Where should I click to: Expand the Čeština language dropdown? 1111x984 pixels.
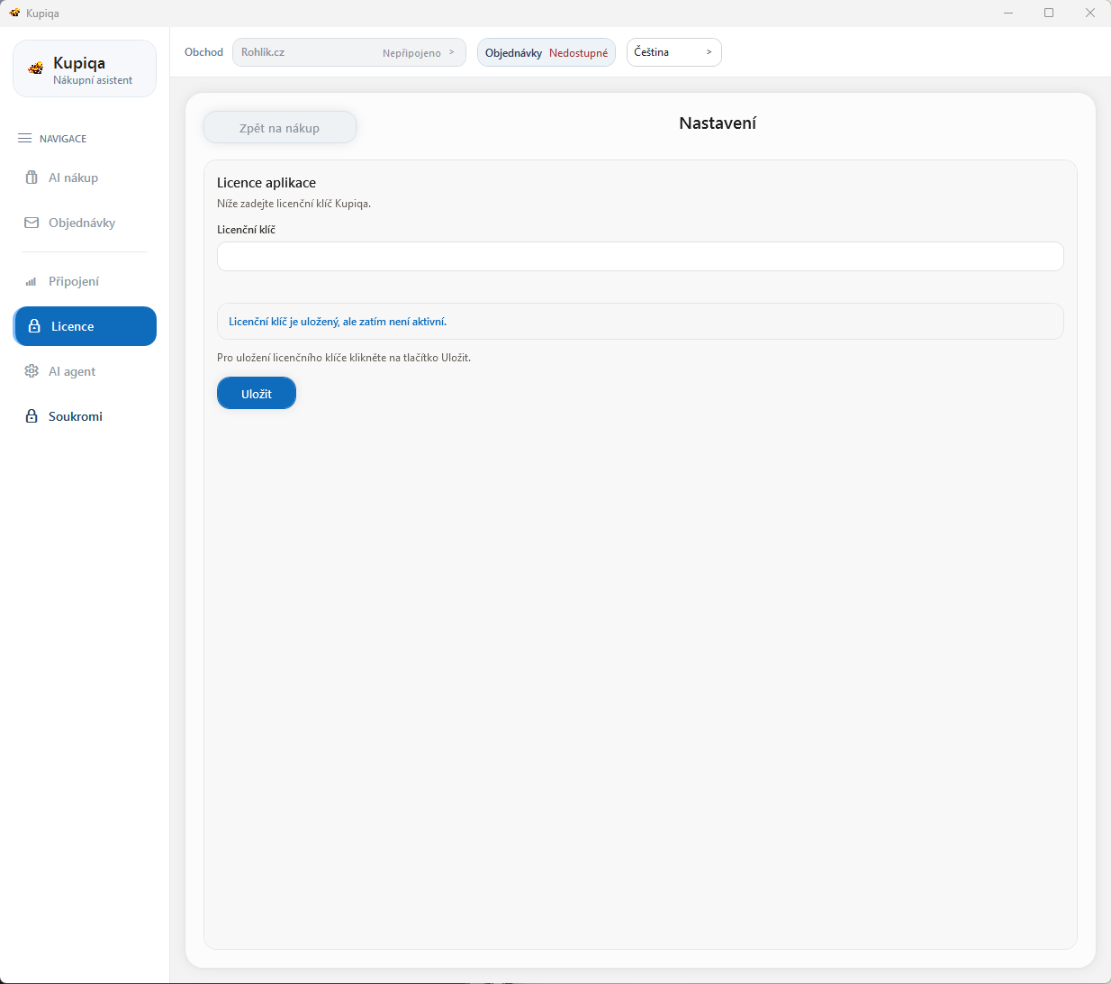point(674,52)
